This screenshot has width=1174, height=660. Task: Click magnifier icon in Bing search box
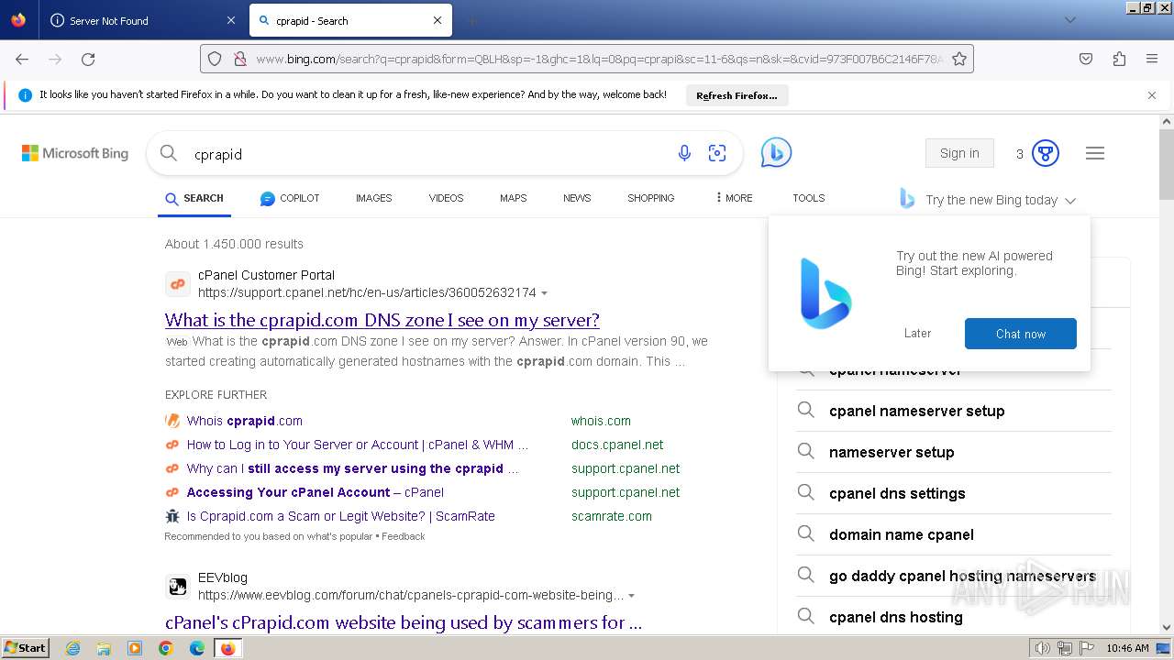coord(169,153)
